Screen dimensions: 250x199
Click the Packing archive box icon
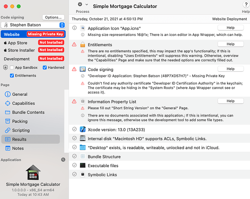[8, 121]
